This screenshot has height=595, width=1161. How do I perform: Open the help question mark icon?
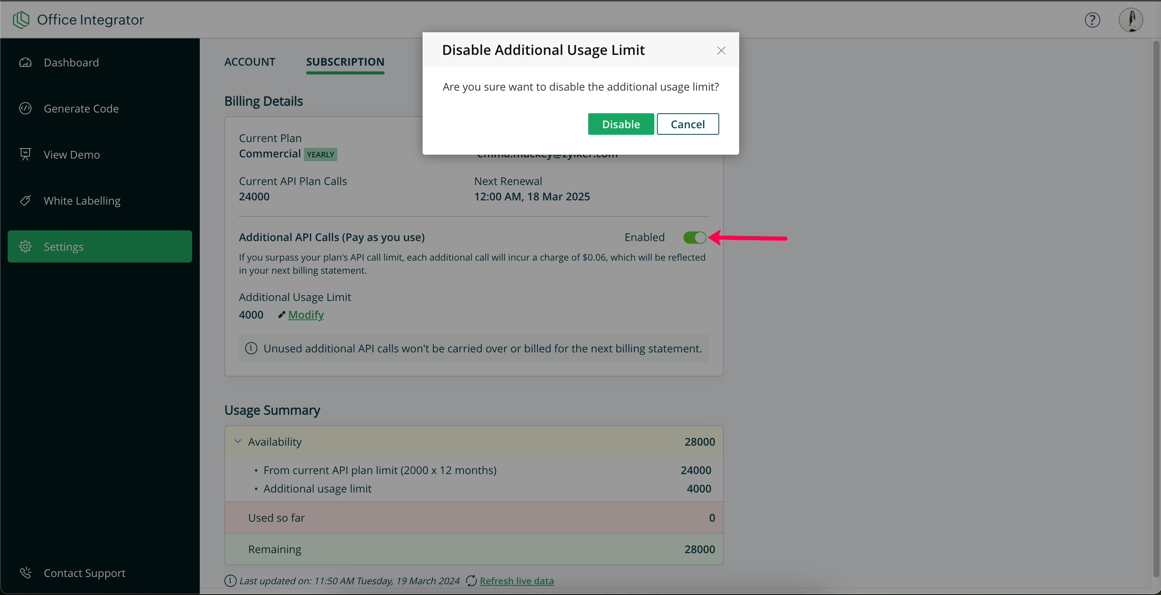tap(1092, 20)
